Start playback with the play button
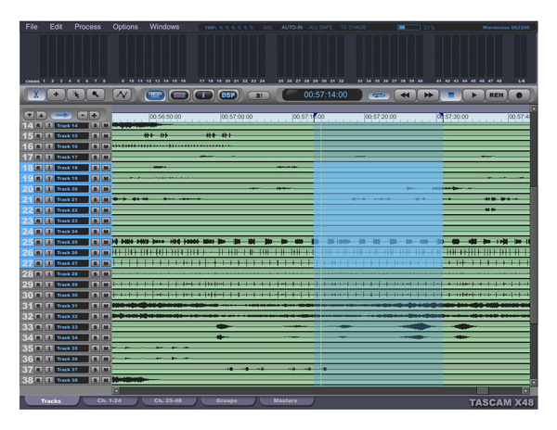 tap(473, 95)
